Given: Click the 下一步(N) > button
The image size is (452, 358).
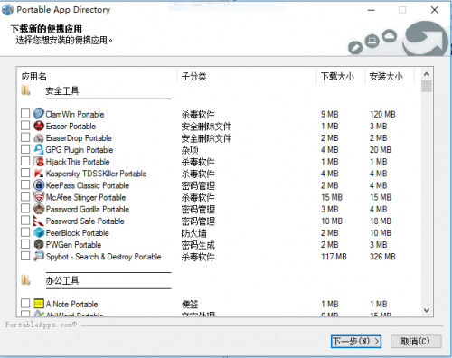Looking at the screenshot, I should [x=356, y=342].
